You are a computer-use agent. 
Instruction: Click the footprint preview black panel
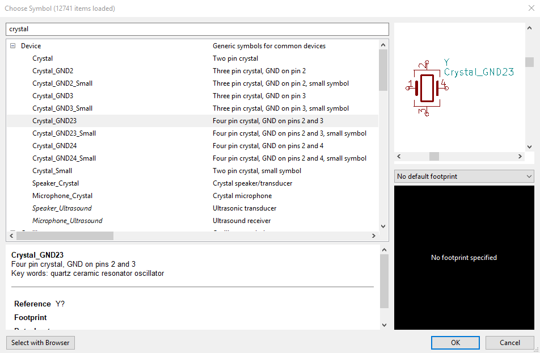[x=463, y=257]
